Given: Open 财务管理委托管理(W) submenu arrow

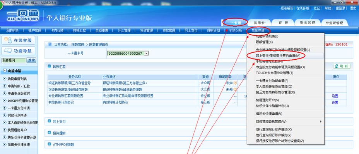Looking at the screenshot, I should (321, 121).
